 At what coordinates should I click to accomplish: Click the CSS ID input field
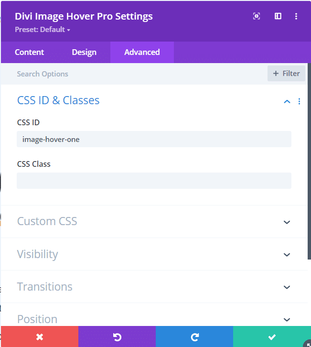click(154, 139)
